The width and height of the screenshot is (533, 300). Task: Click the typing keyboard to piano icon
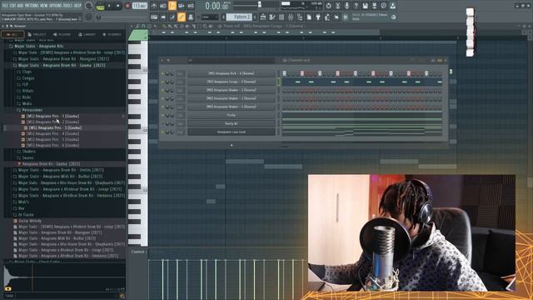tap(154, 17)
